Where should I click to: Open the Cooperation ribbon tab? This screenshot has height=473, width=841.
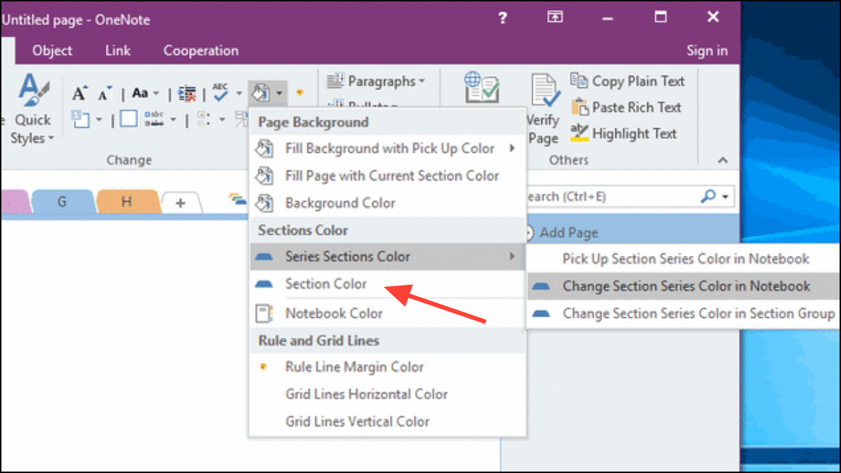click(x=201, y=51)
